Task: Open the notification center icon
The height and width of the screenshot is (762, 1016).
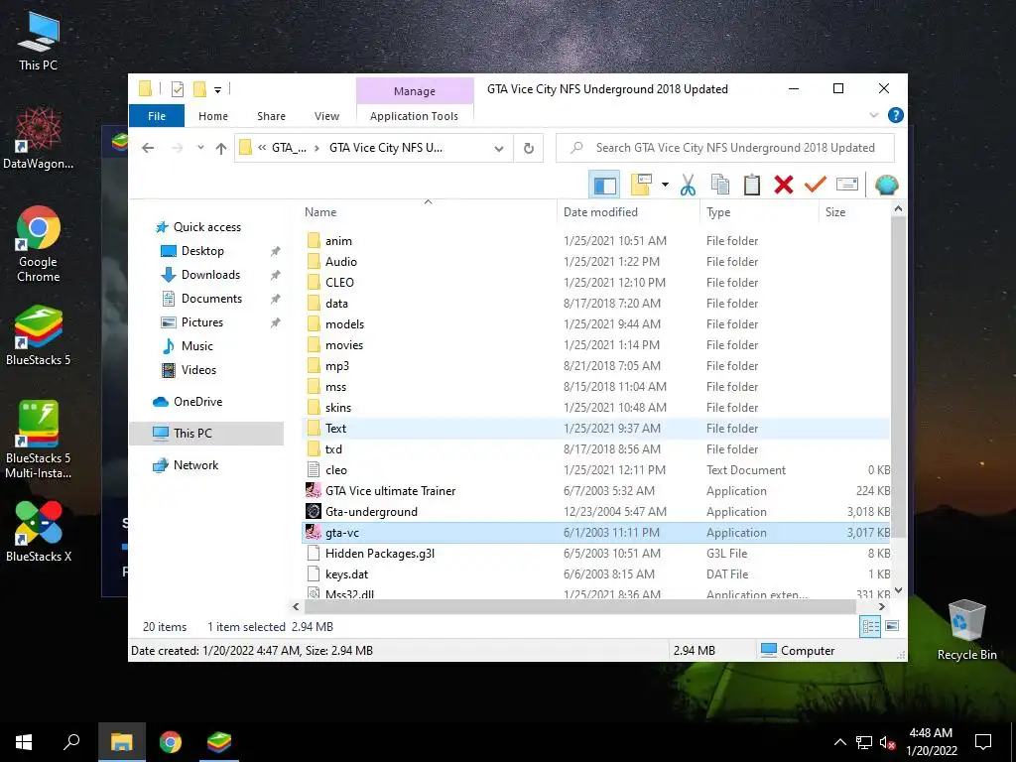Action: [x=983, y=742]
